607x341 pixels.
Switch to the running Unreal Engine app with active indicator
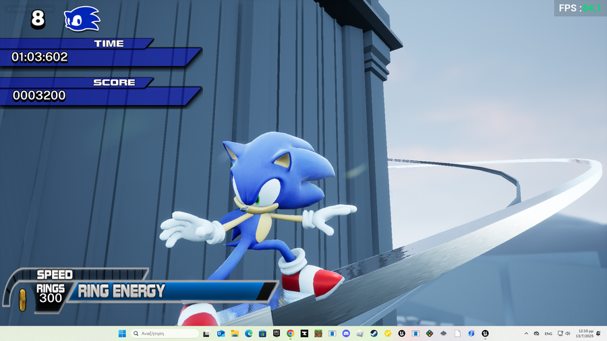pyautogui.click(x=485, y=334)
